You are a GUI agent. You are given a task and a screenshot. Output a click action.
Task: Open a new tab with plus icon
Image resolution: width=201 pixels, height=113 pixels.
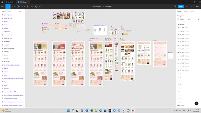[32, 2]
